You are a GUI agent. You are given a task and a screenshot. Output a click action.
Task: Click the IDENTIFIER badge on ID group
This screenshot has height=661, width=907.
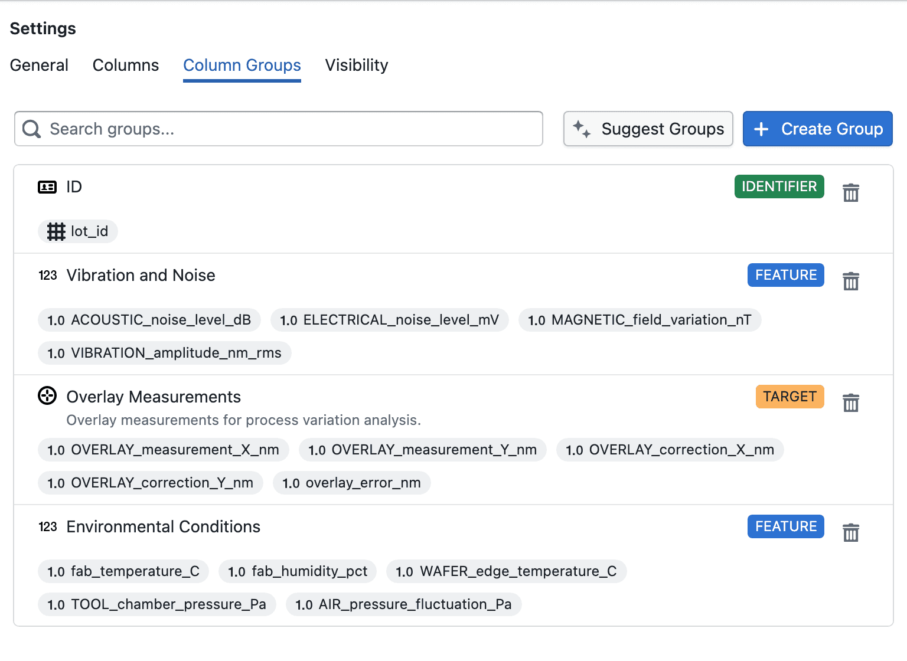779,186
